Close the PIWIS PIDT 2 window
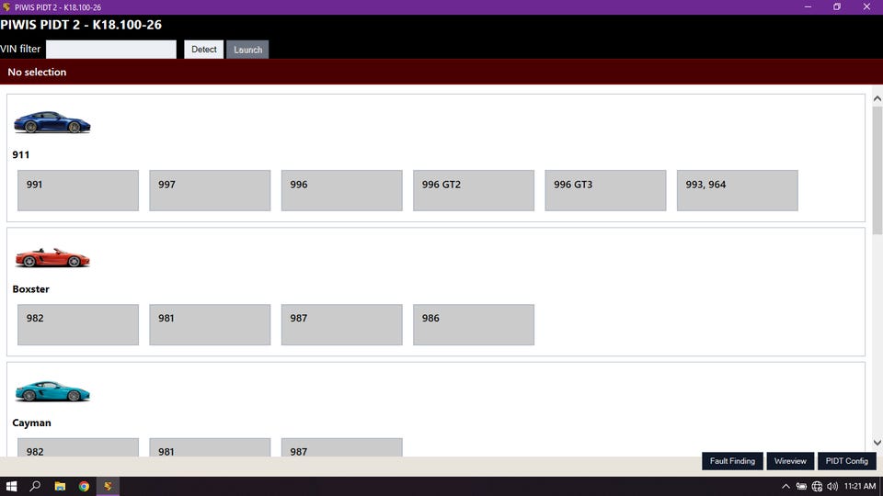Viewport: 883px width, 496px height. click(866, 6)
